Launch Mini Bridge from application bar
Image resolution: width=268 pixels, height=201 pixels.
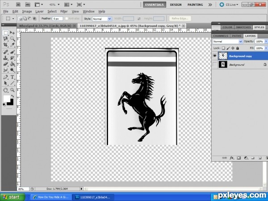[x=28, y=4]
